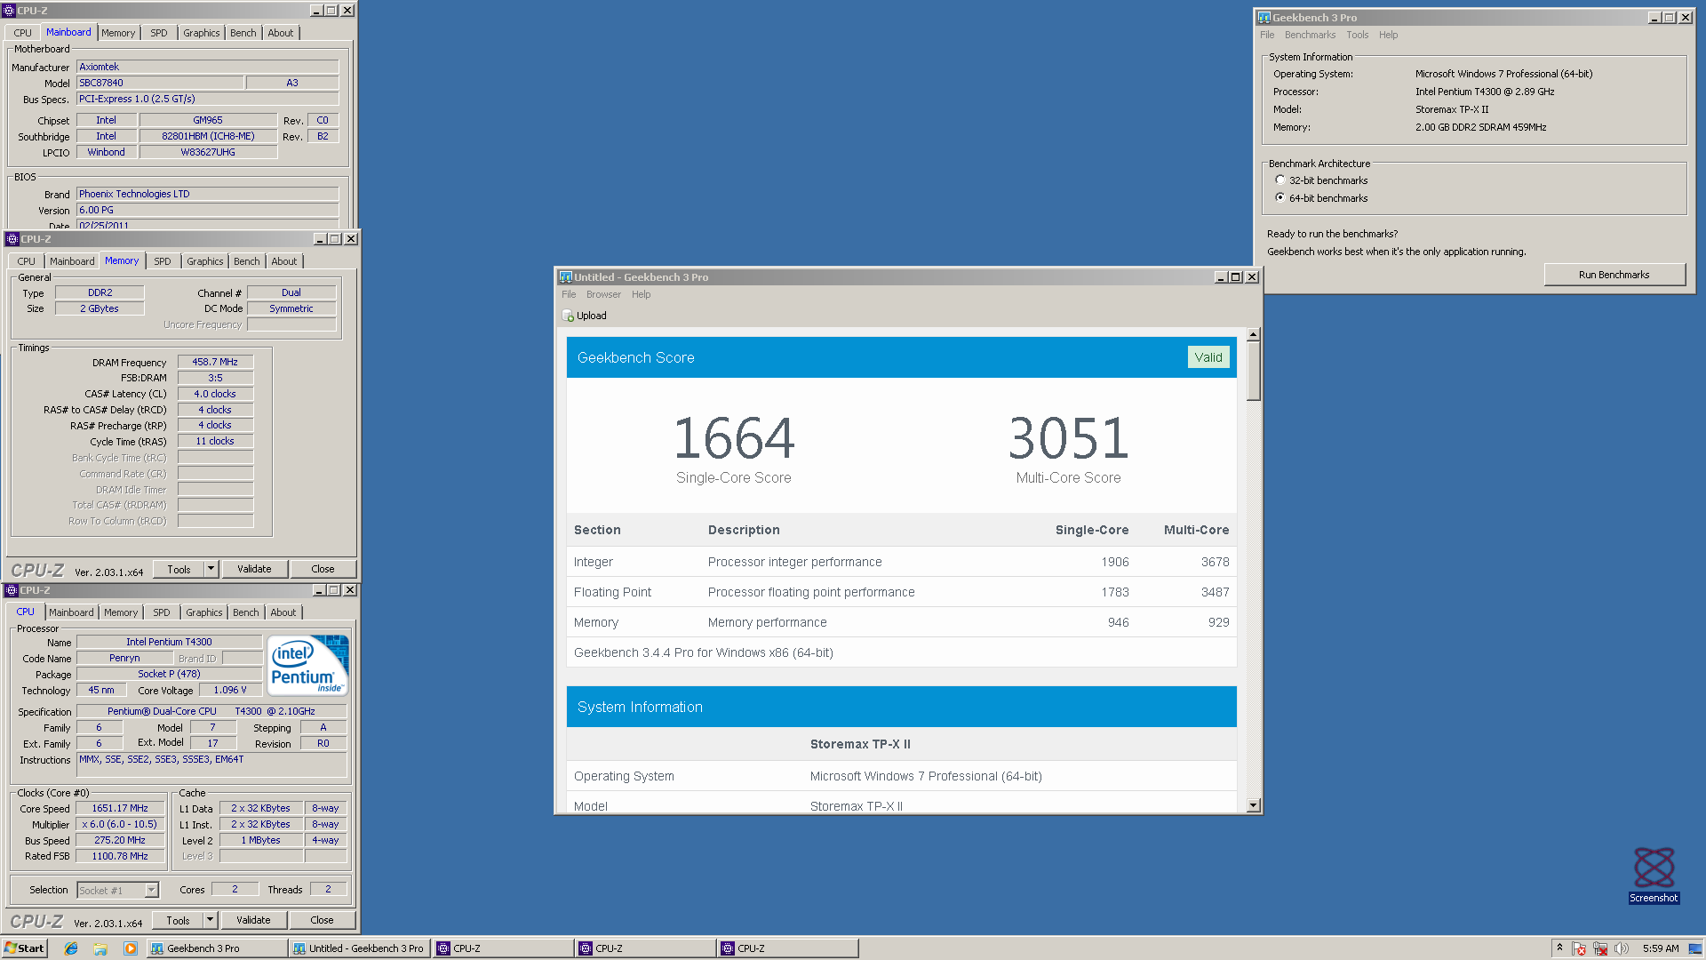1706x960 pixels.
Task: Click the Start button
Action: (x=24, y=948)
